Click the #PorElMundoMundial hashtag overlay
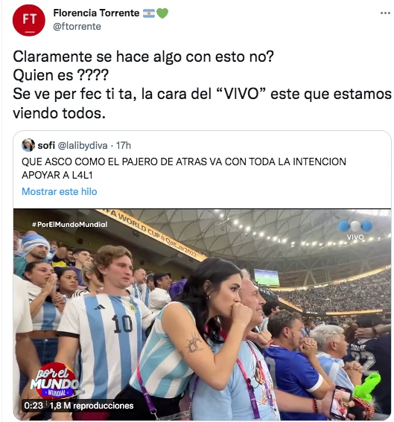This screenshot has width=394, height=422. pyautogui.click(x=69, y=225)
